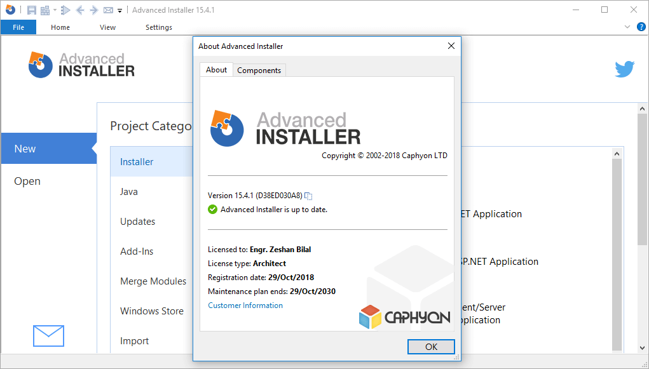Click the 'Version 15.4.1 (D38ED030A8)' text

255,196
